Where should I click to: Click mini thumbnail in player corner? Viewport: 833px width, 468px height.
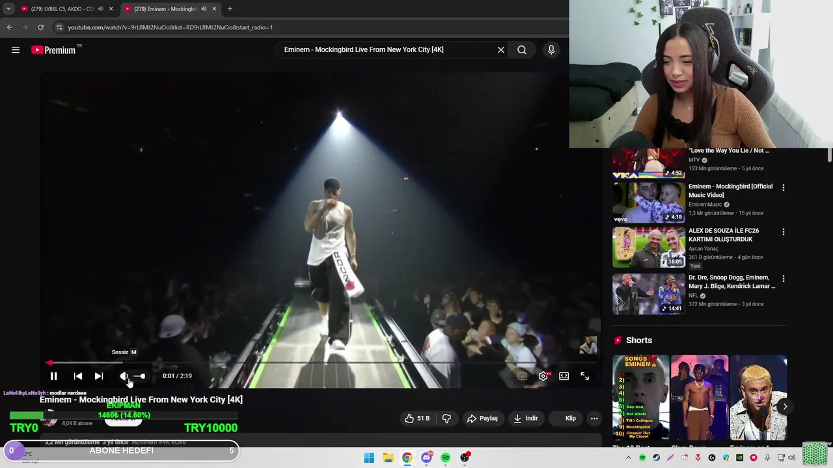588,345
